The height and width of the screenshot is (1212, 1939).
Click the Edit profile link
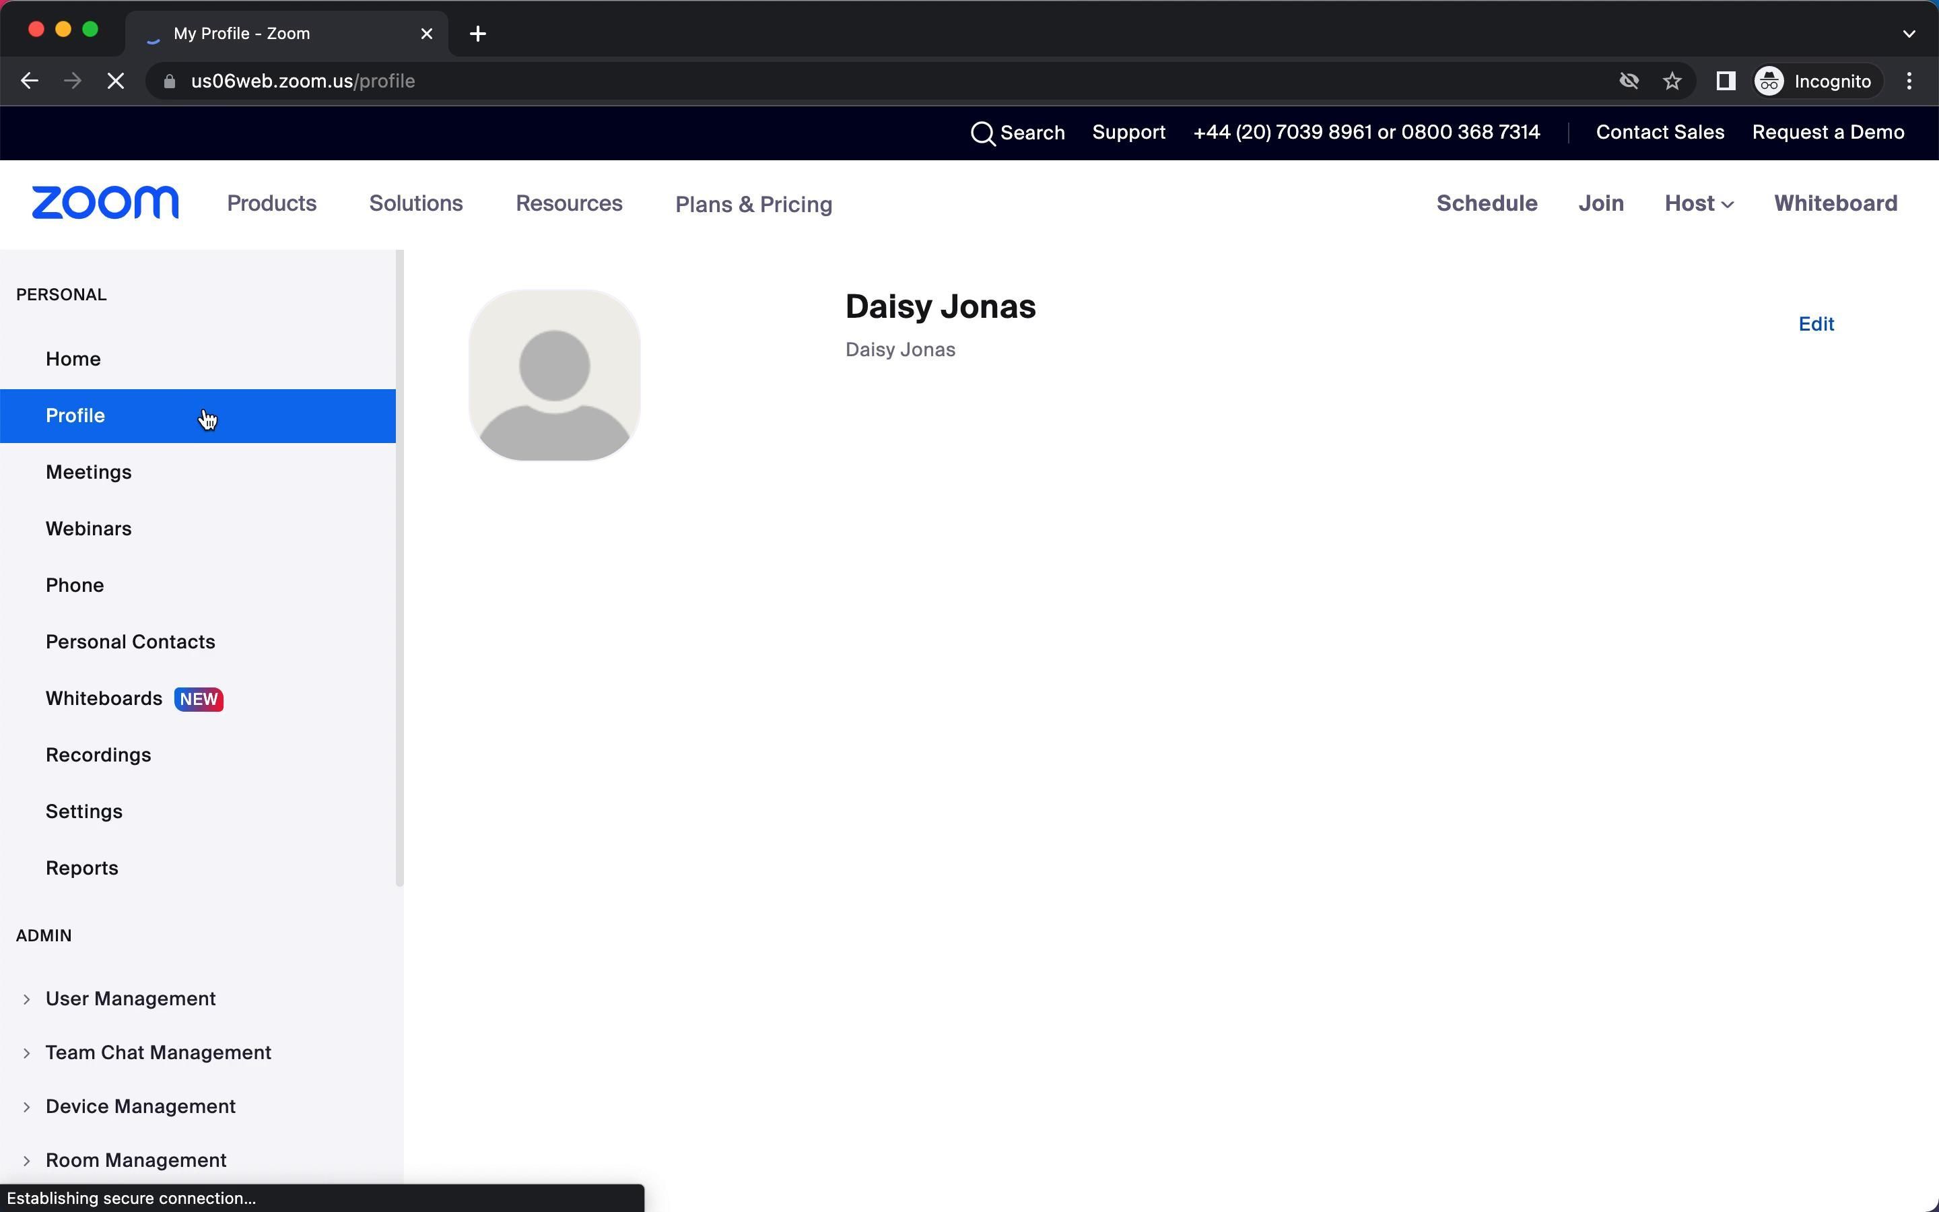1816,324
